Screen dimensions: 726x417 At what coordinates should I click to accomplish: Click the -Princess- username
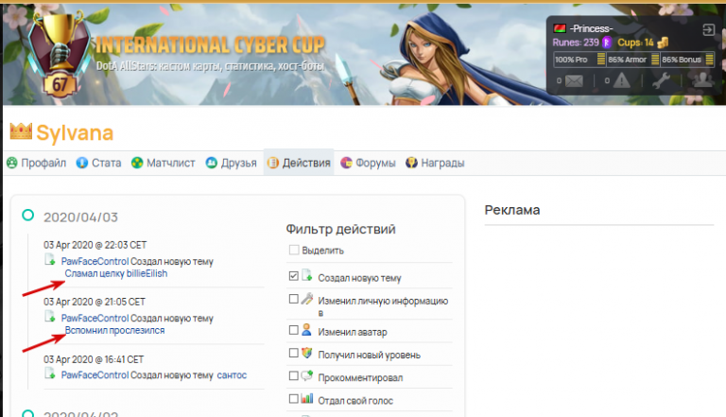(x=591, y=28)
